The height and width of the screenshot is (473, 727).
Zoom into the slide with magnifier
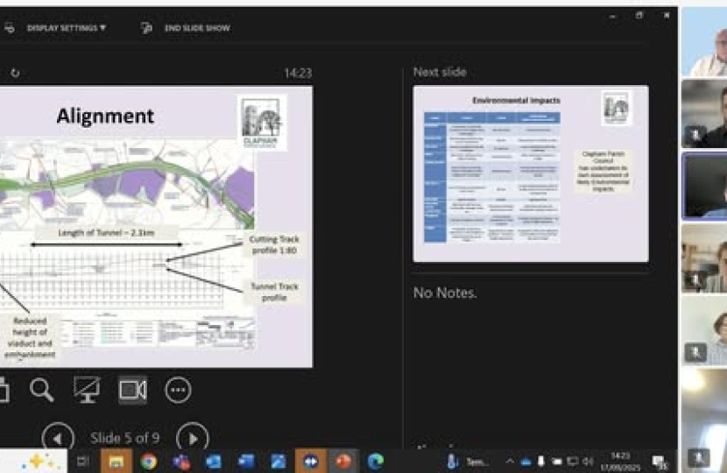click(41, 390)
